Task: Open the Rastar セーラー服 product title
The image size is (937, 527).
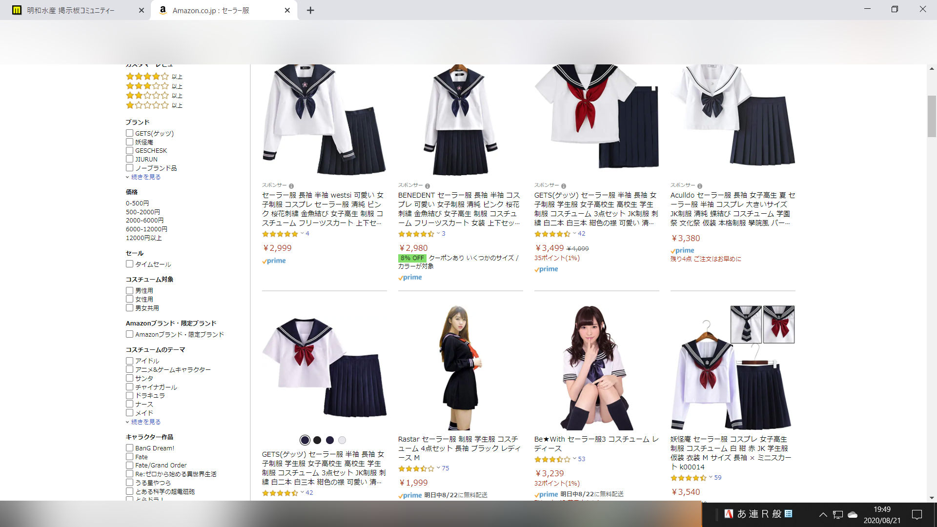Action: coord(459,448)
